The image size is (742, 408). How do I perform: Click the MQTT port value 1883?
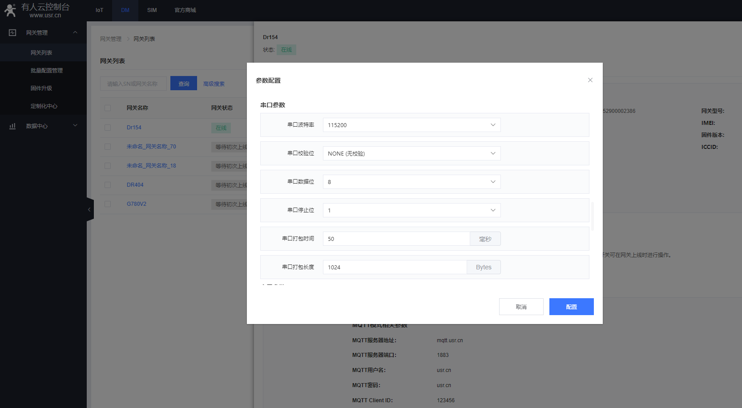443,355
